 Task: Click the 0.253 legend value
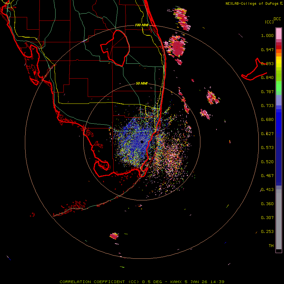[x=267, y=232]
